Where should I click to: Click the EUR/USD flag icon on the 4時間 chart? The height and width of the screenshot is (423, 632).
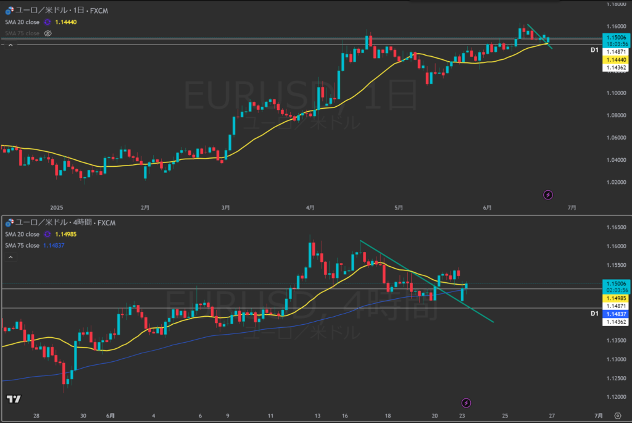(x=9, y=222)
